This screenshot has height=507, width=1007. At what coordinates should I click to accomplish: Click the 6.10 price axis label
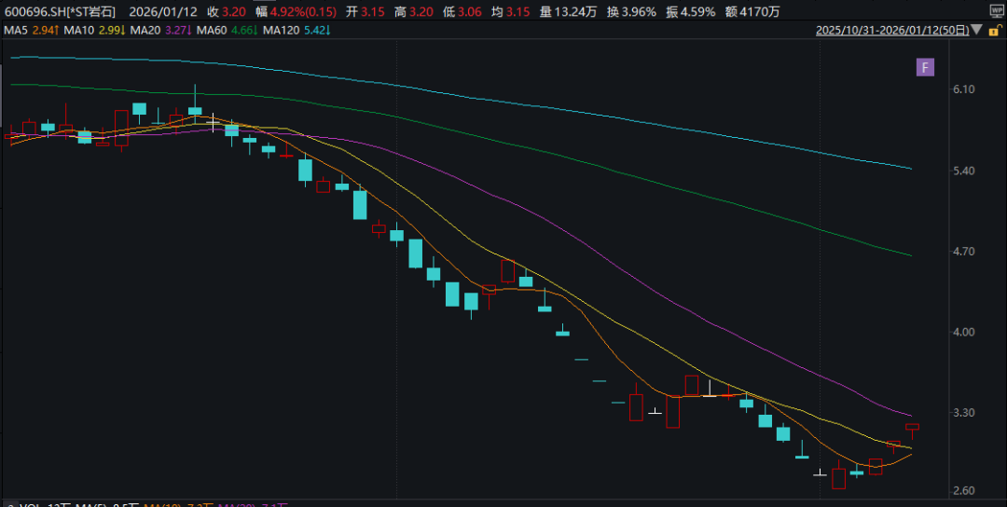964,89
